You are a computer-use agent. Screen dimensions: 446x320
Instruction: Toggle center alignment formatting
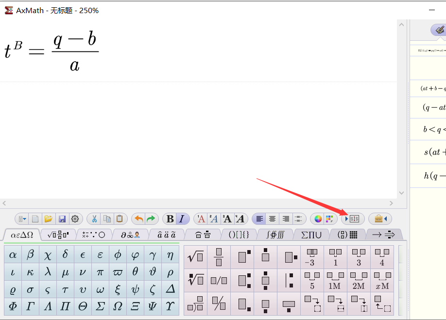[272, 219]
